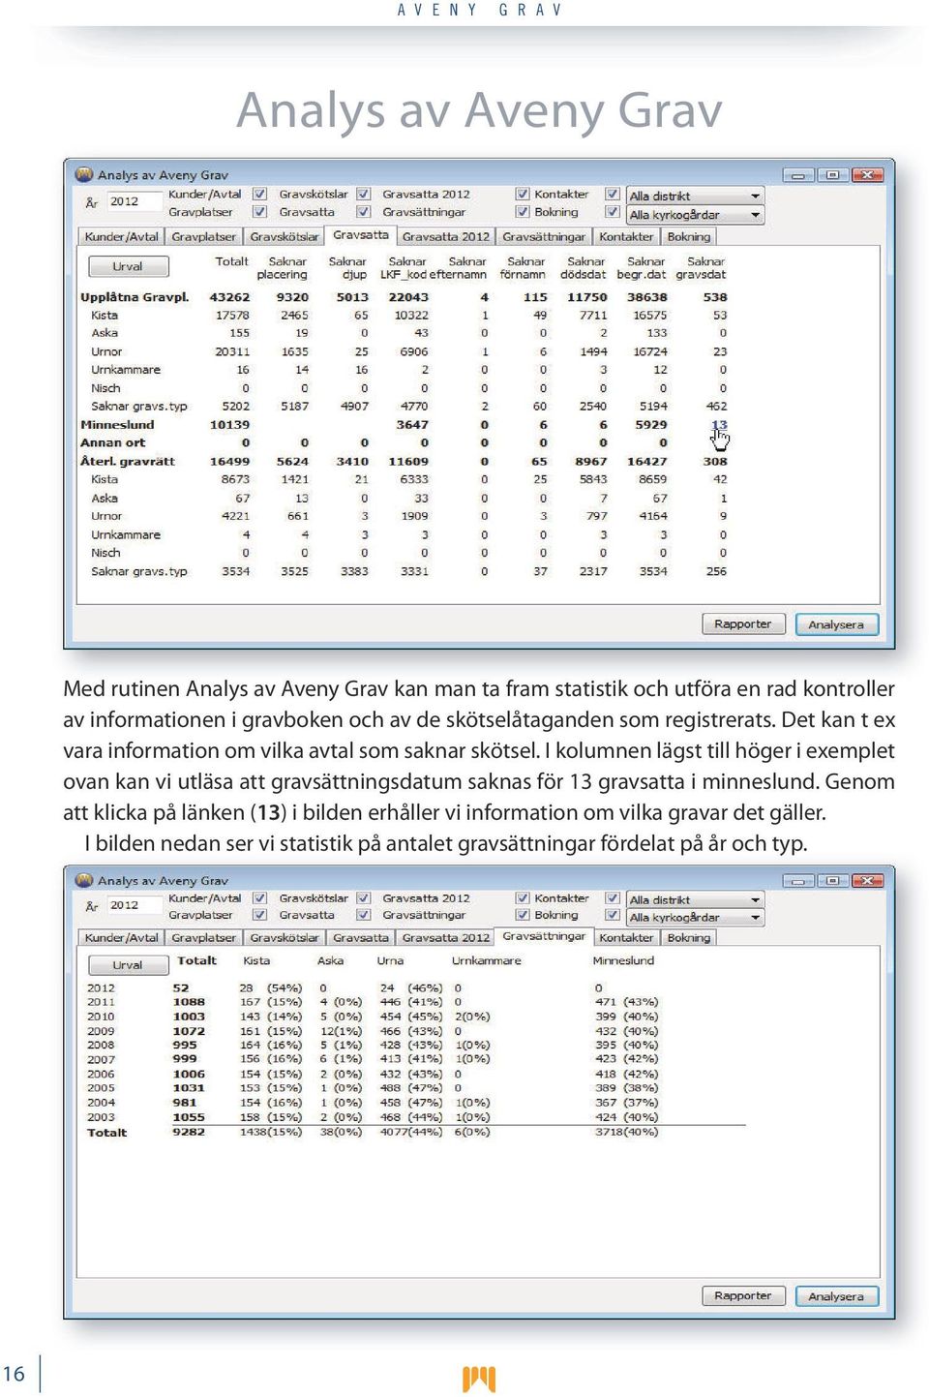Switch to Gravplatser tab in upper window
This screenshot has width=929, height=1397.
pos(203,237)
